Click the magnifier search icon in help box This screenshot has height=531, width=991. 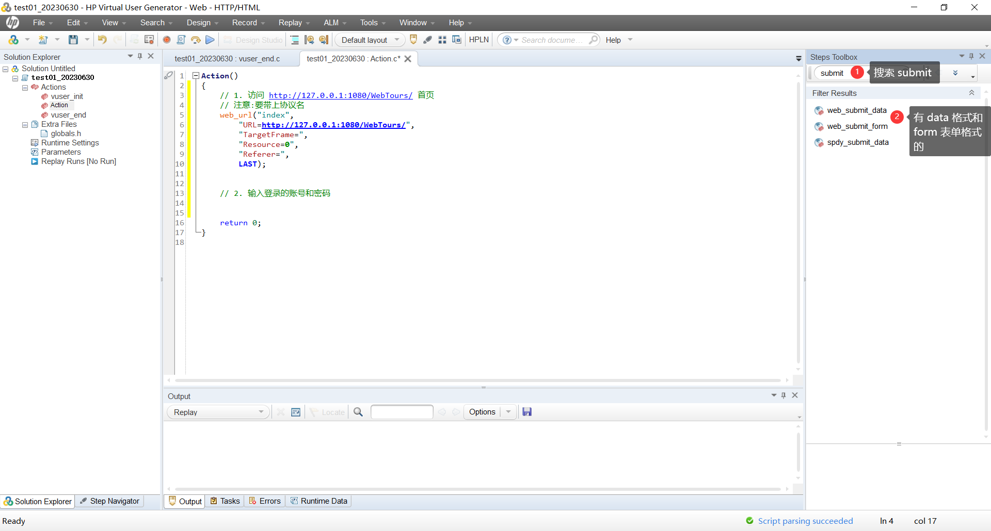click(x=594, y=40)
